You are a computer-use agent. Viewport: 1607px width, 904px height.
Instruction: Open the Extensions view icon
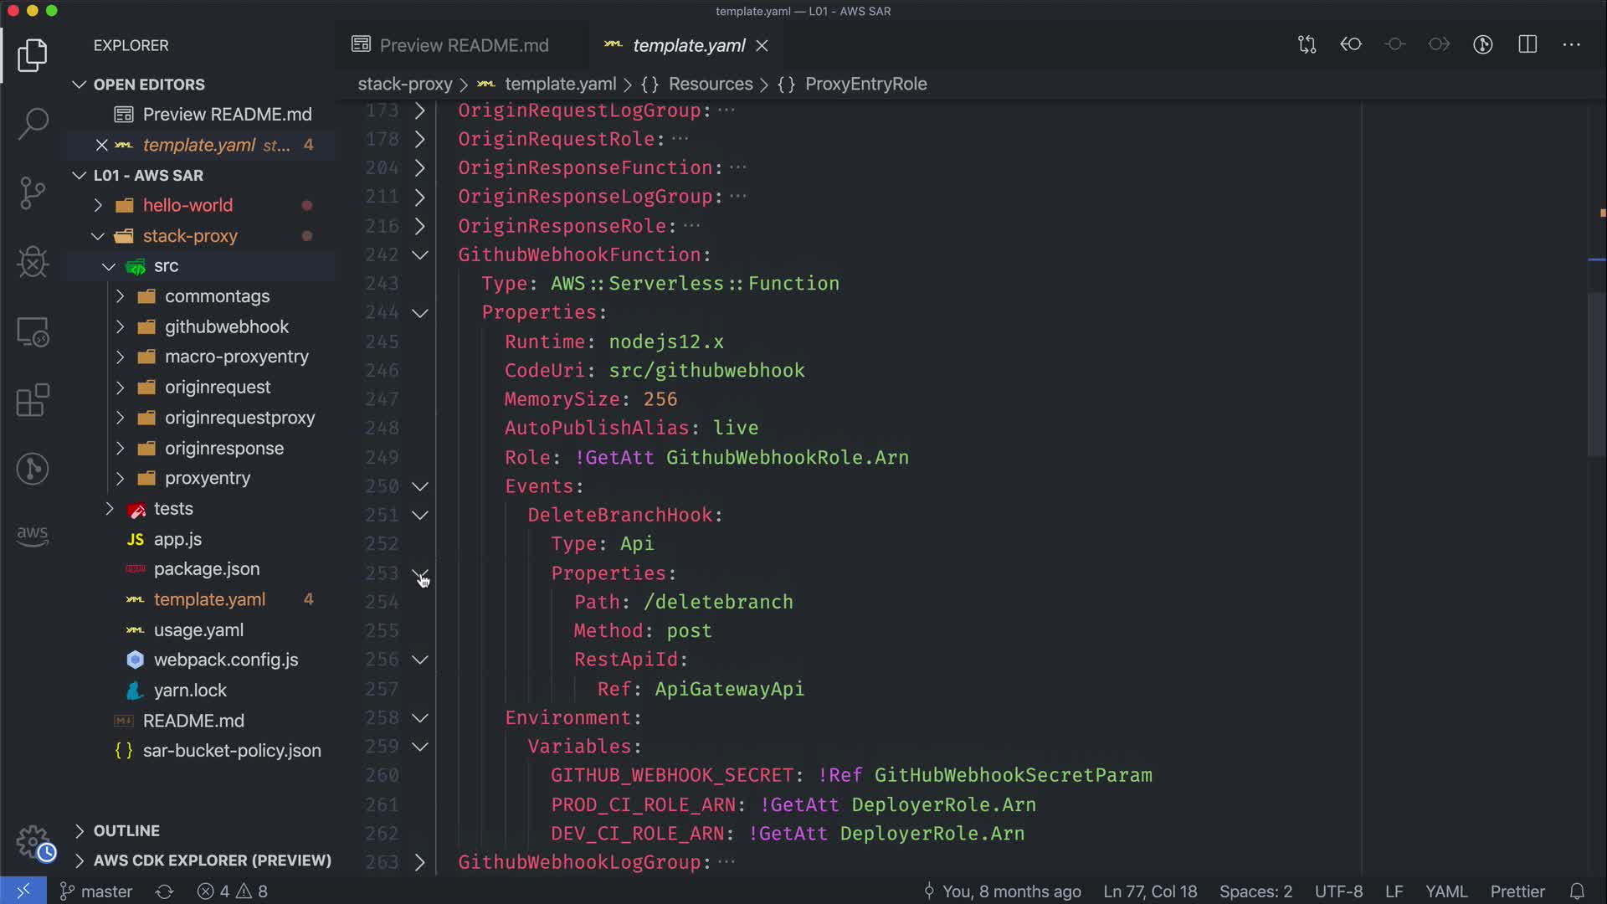33,400
